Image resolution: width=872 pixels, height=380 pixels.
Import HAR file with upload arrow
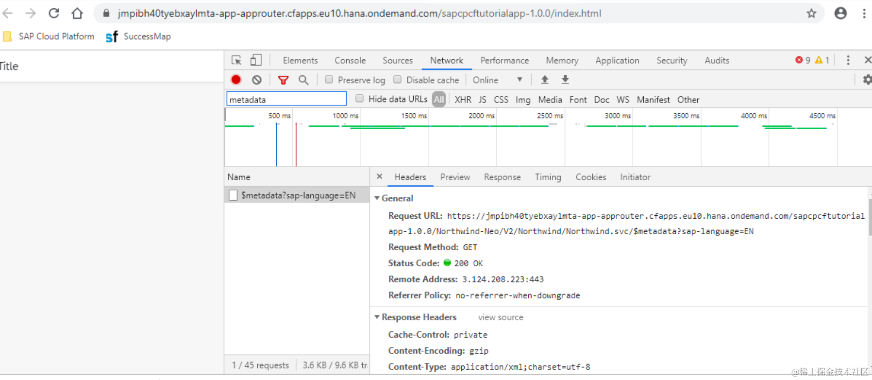545,80
